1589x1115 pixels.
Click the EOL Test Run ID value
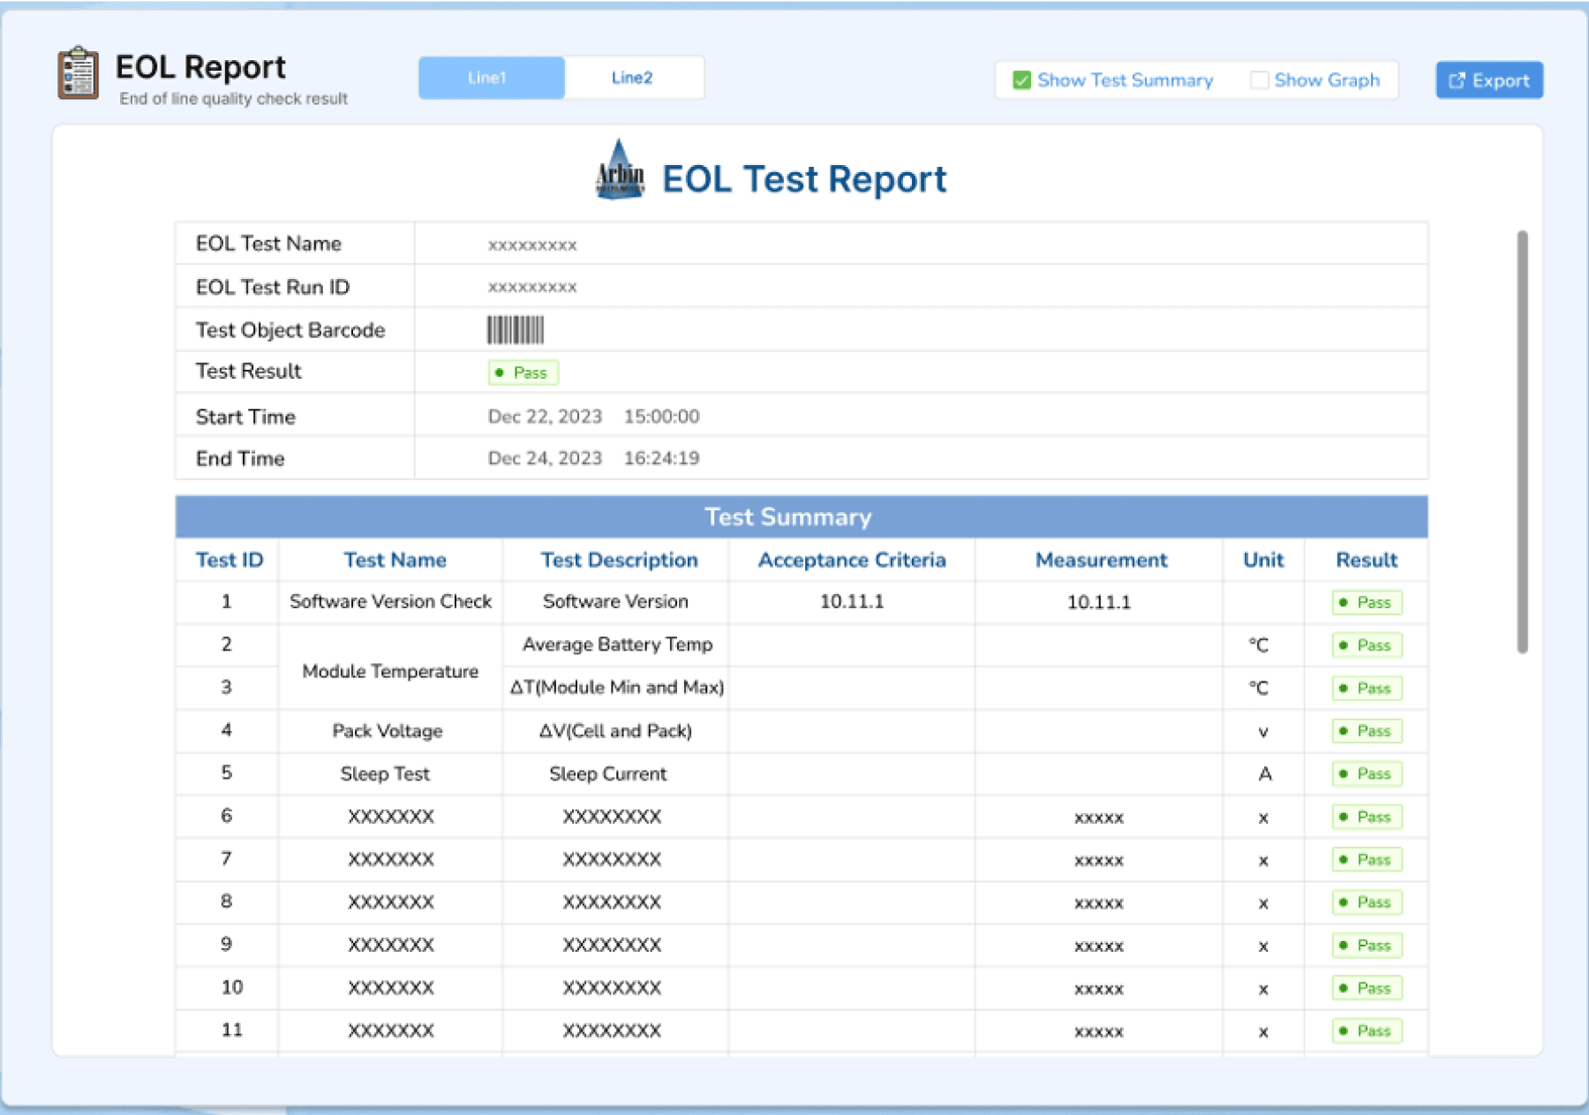532,287
